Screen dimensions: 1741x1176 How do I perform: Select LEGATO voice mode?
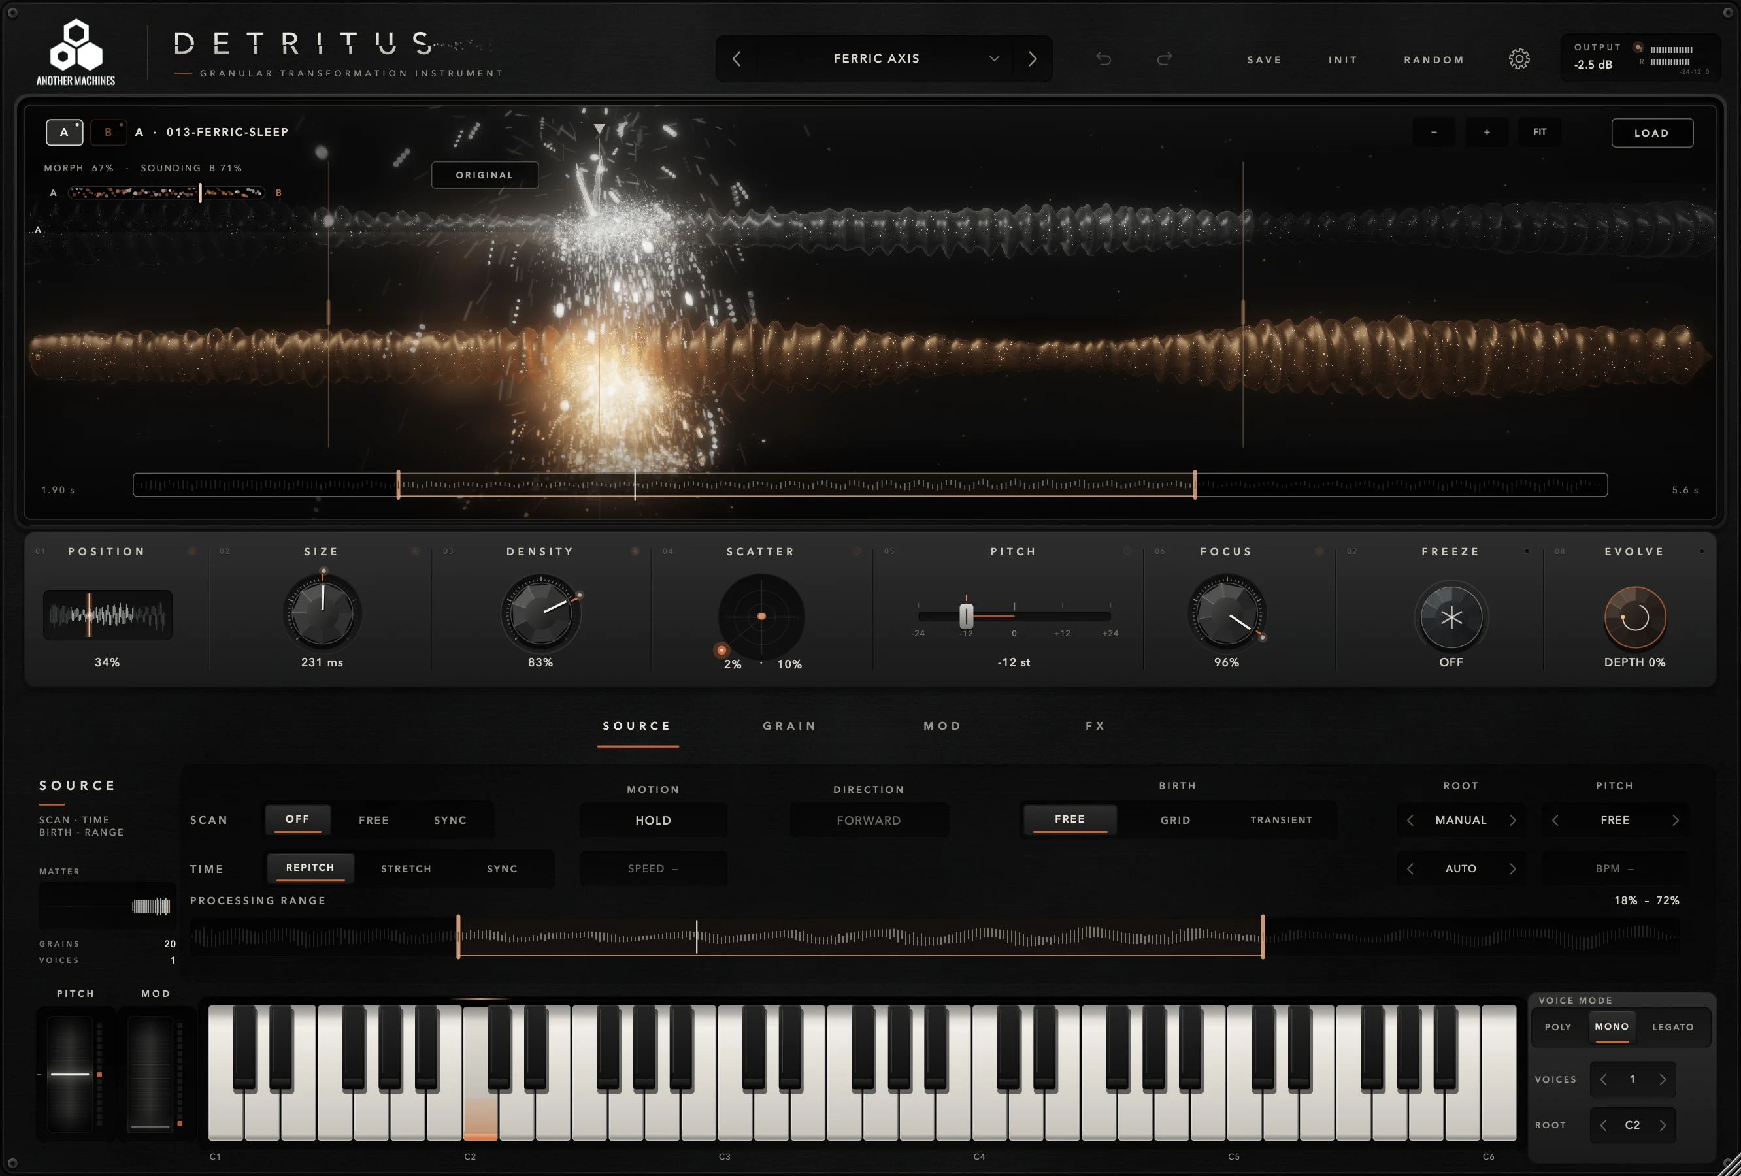[1673, 1027]
